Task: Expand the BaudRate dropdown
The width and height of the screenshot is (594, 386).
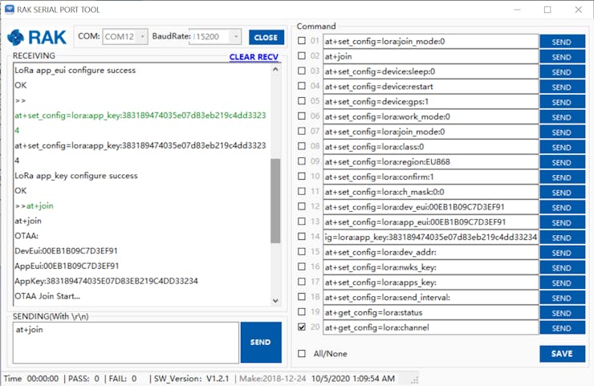Action: 234,37
